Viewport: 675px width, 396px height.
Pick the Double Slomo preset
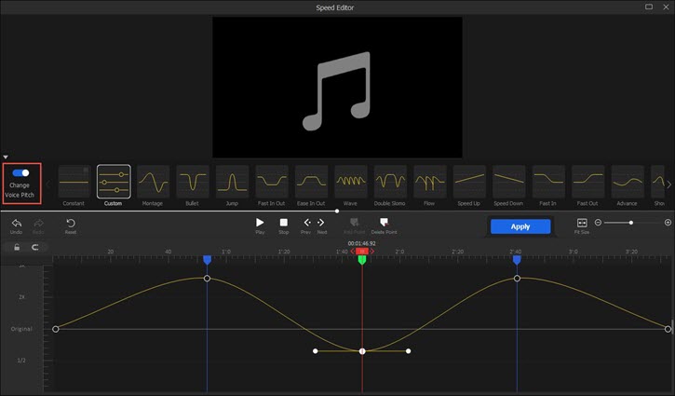coord(390,181)
